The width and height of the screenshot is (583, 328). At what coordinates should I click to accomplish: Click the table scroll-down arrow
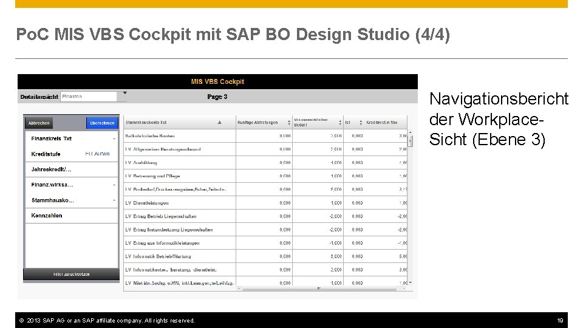pyautogui.click(x=411, y=283)
